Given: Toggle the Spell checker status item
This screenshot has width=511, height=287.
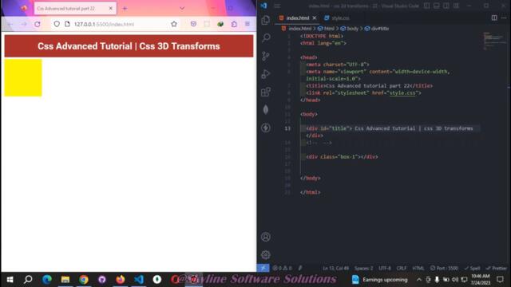Looking at the screenshot, I should click(x=472, y=268).
